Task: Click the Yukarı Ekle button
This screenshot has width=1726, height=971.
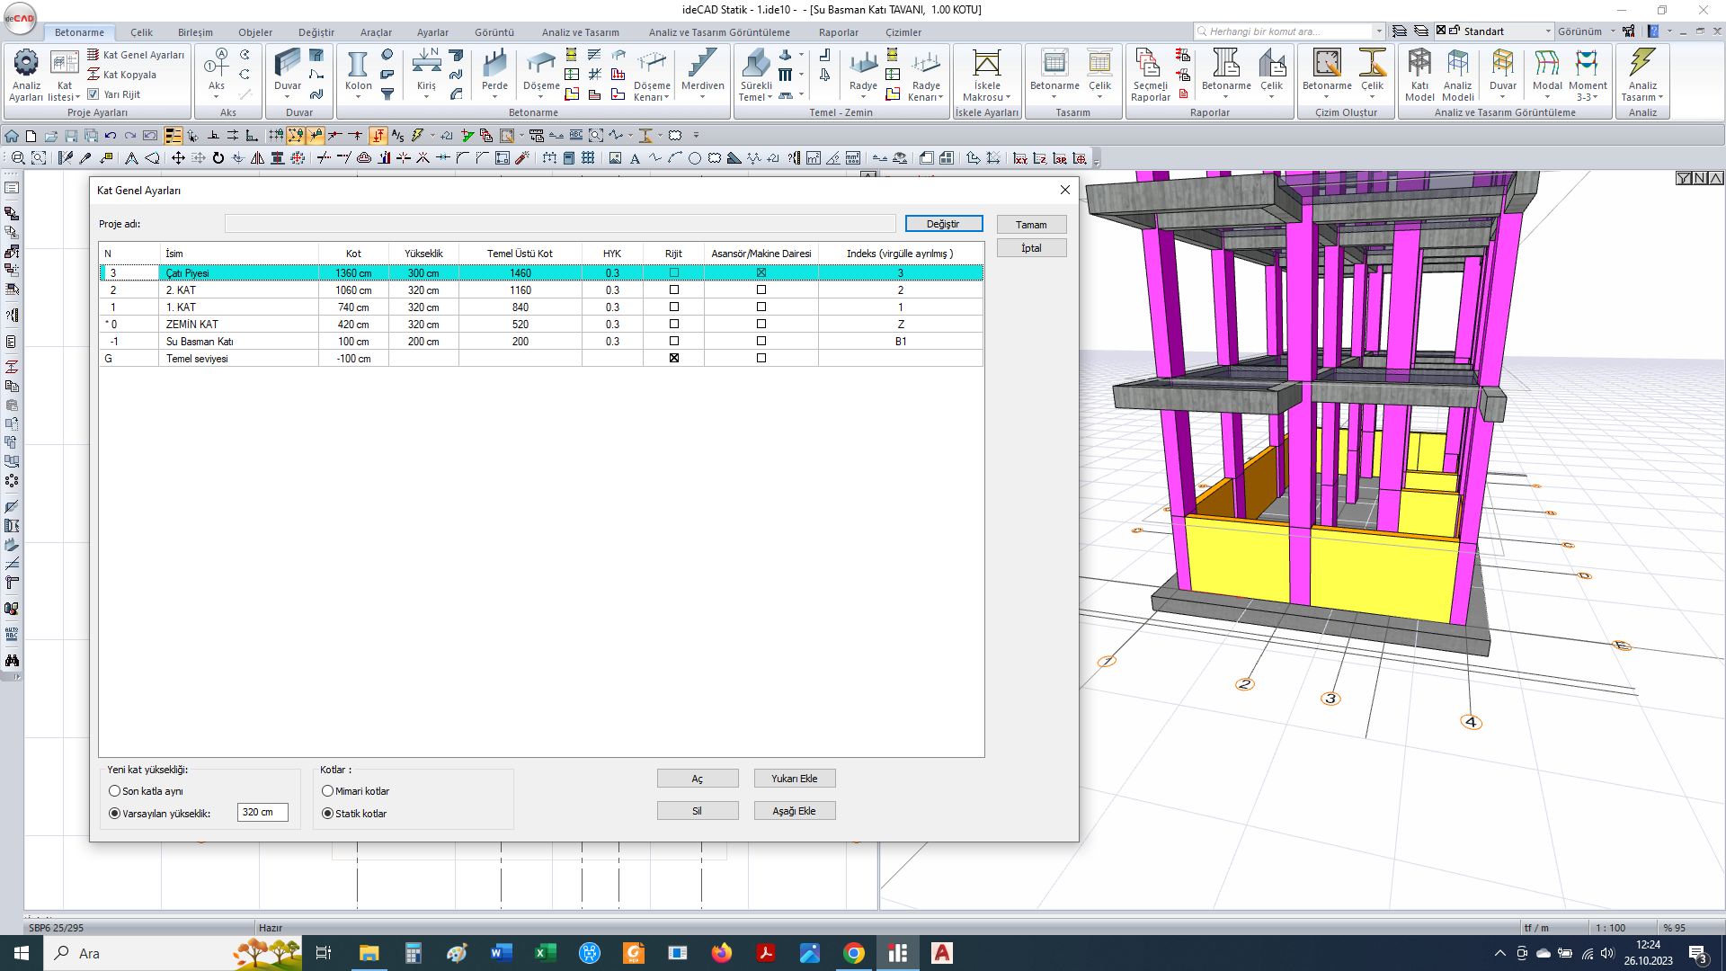Action: pyautogui.click(x=795, y=779)
